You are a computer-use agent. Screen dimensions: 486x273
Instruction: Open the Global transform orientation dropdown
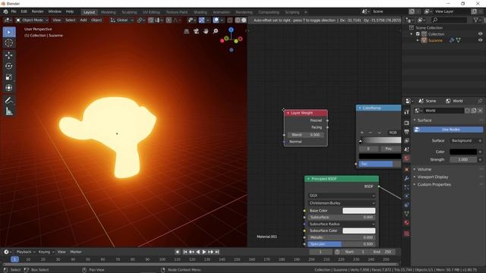121,20
